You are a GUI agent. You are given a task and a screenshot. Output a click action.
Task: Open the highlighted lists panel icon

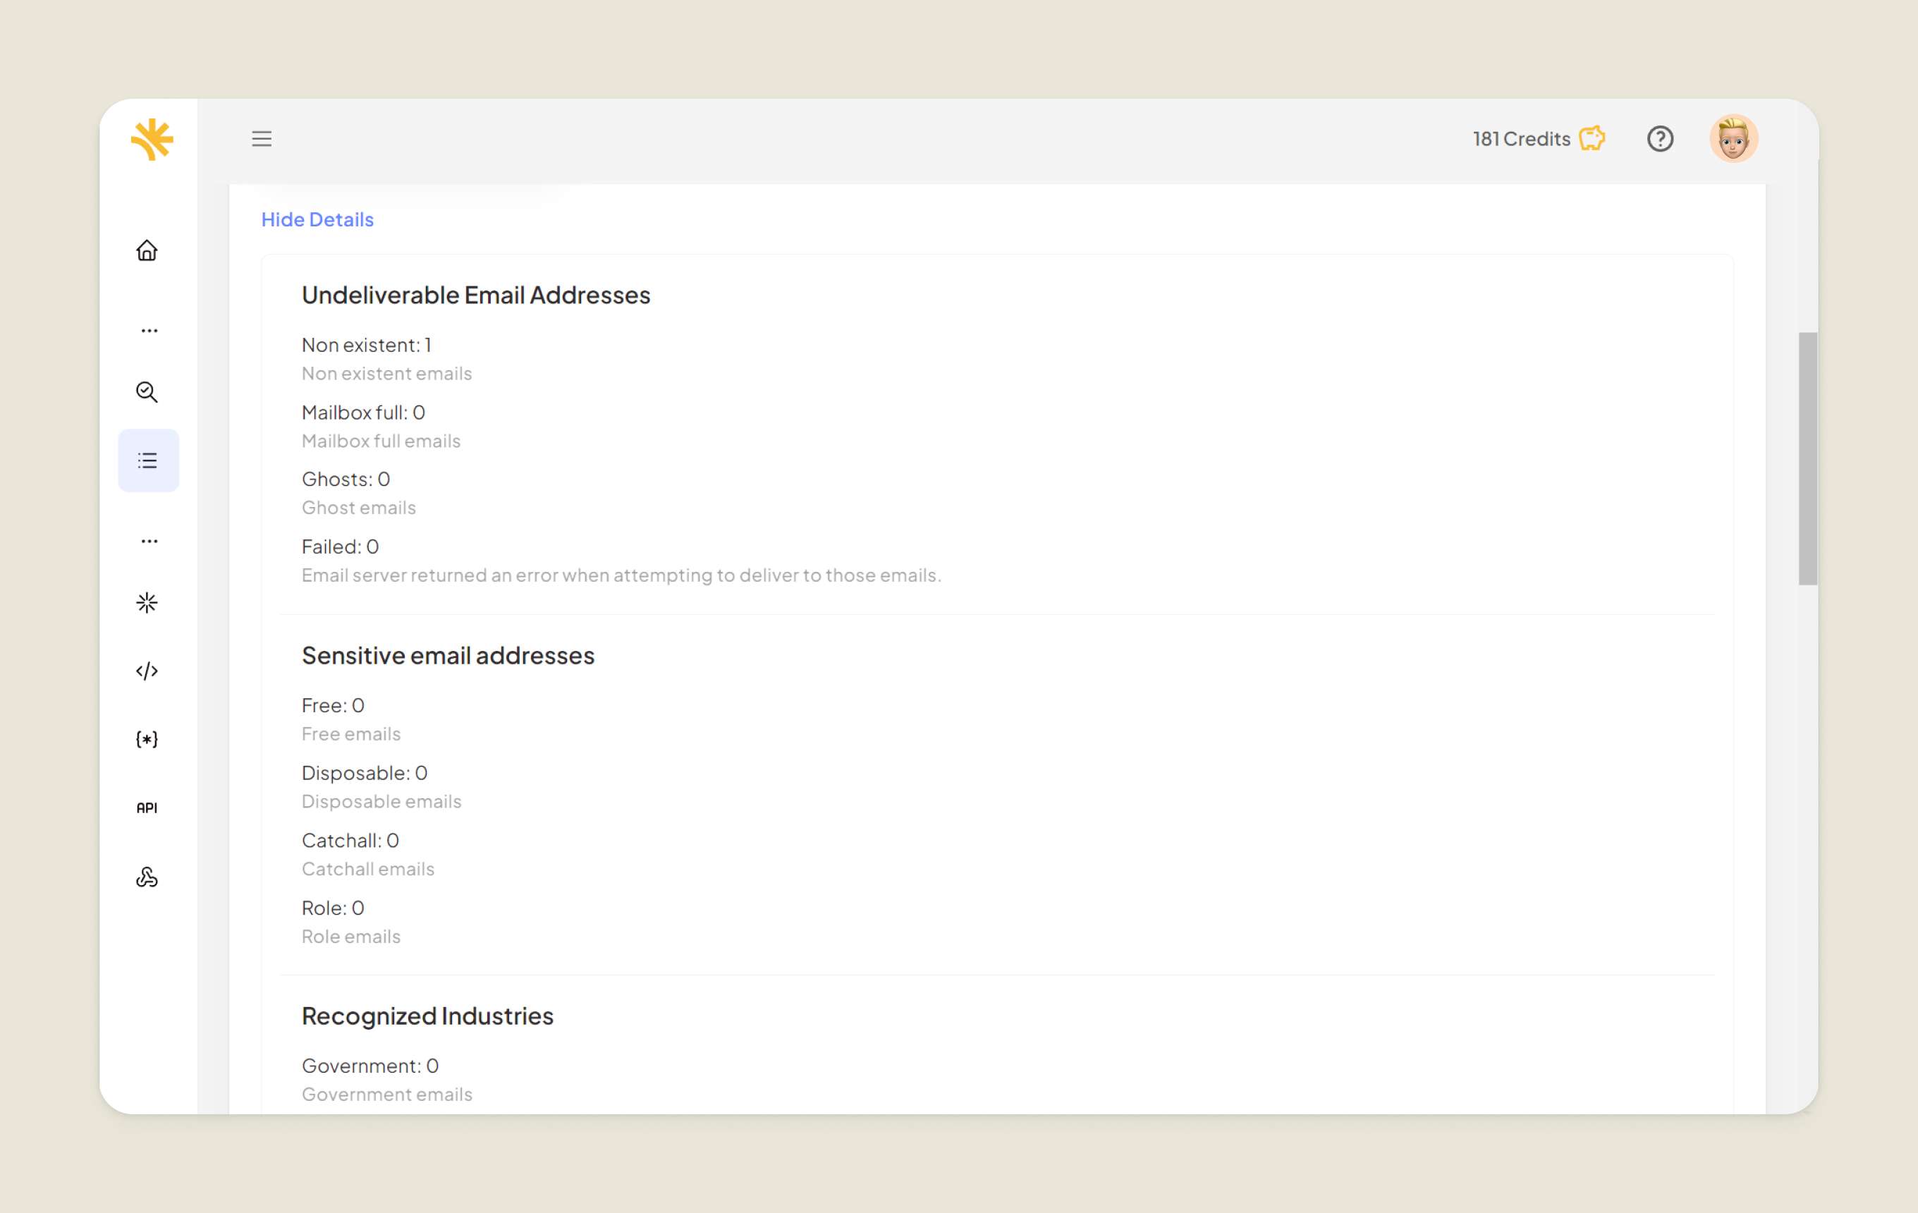click(x=148, y=460)
